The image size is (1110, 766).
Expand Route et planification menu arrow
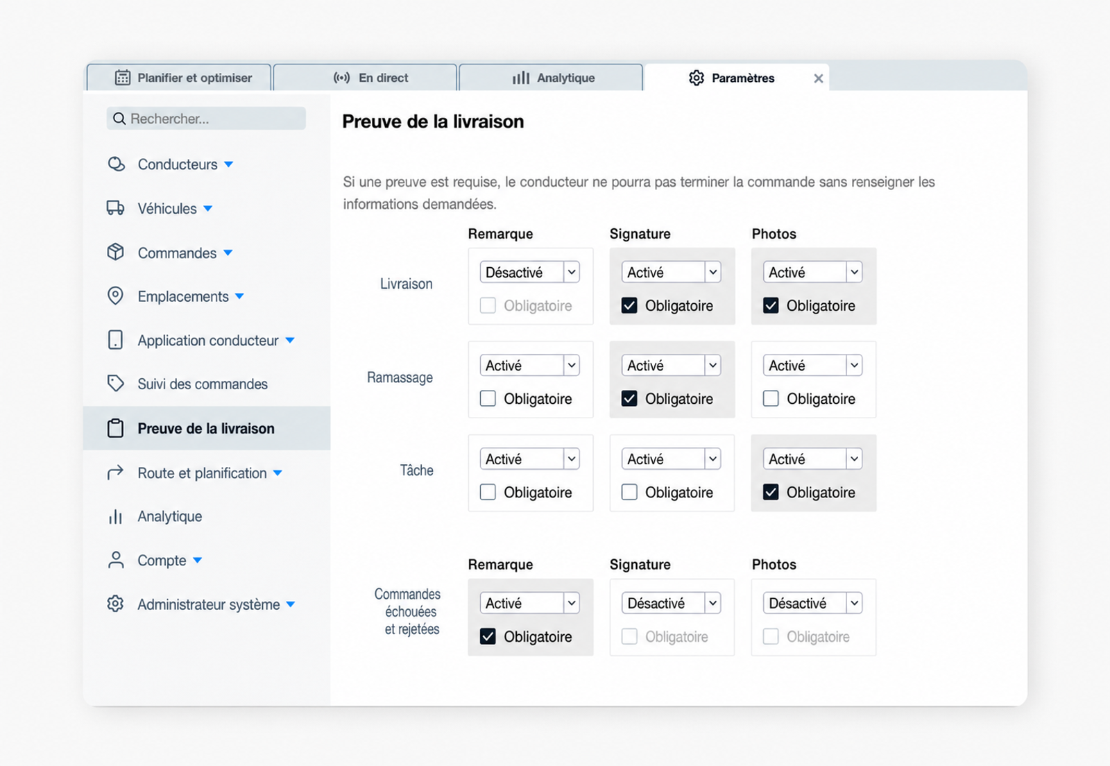(x=277, y=473)
